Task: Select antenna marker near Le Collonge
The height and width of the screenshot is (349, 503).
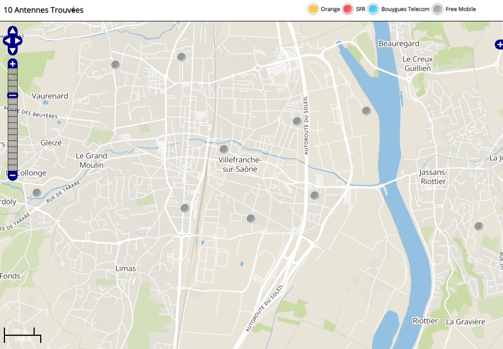Action: pos(37,193)
